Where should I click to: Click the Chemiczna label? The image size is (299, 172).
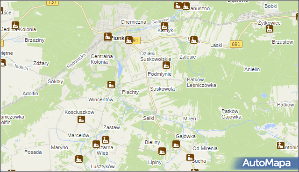tap(133, 22)
